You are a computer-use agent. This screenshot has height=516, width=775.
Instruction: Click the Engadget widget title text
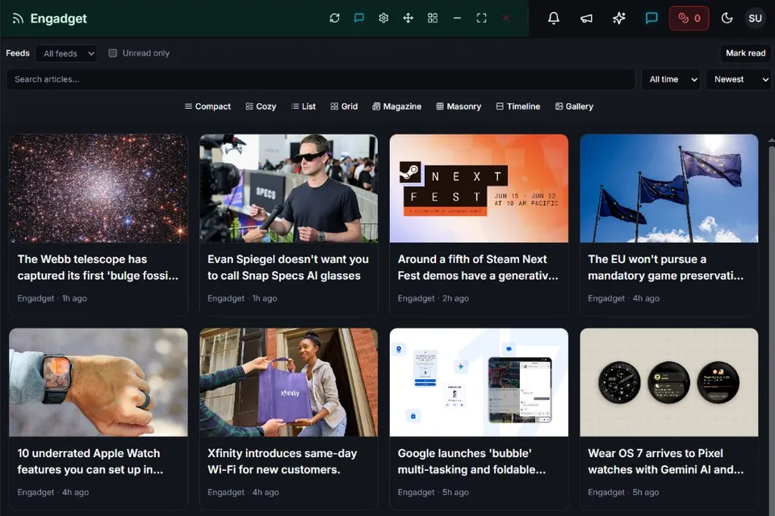point(58,19)
